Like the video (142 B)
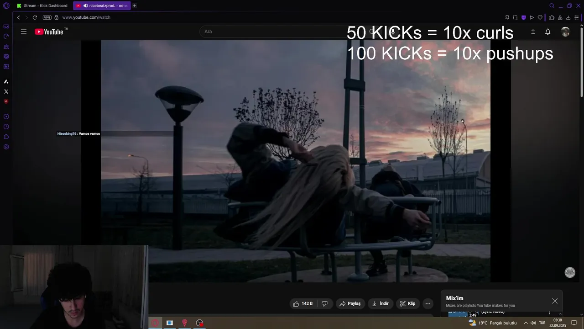Screen dimensions: 584x329 point(303,303)
